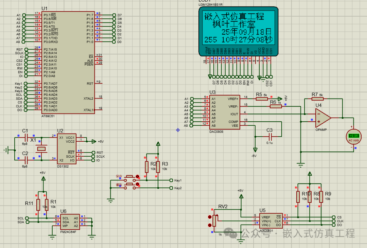The image size is (367, 248).
Task: Select the OPAMP triangle U4
Action: pos(323,118)
